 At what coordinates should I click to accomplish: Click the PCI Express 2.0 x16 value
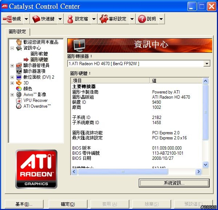(x=169, y=138)
